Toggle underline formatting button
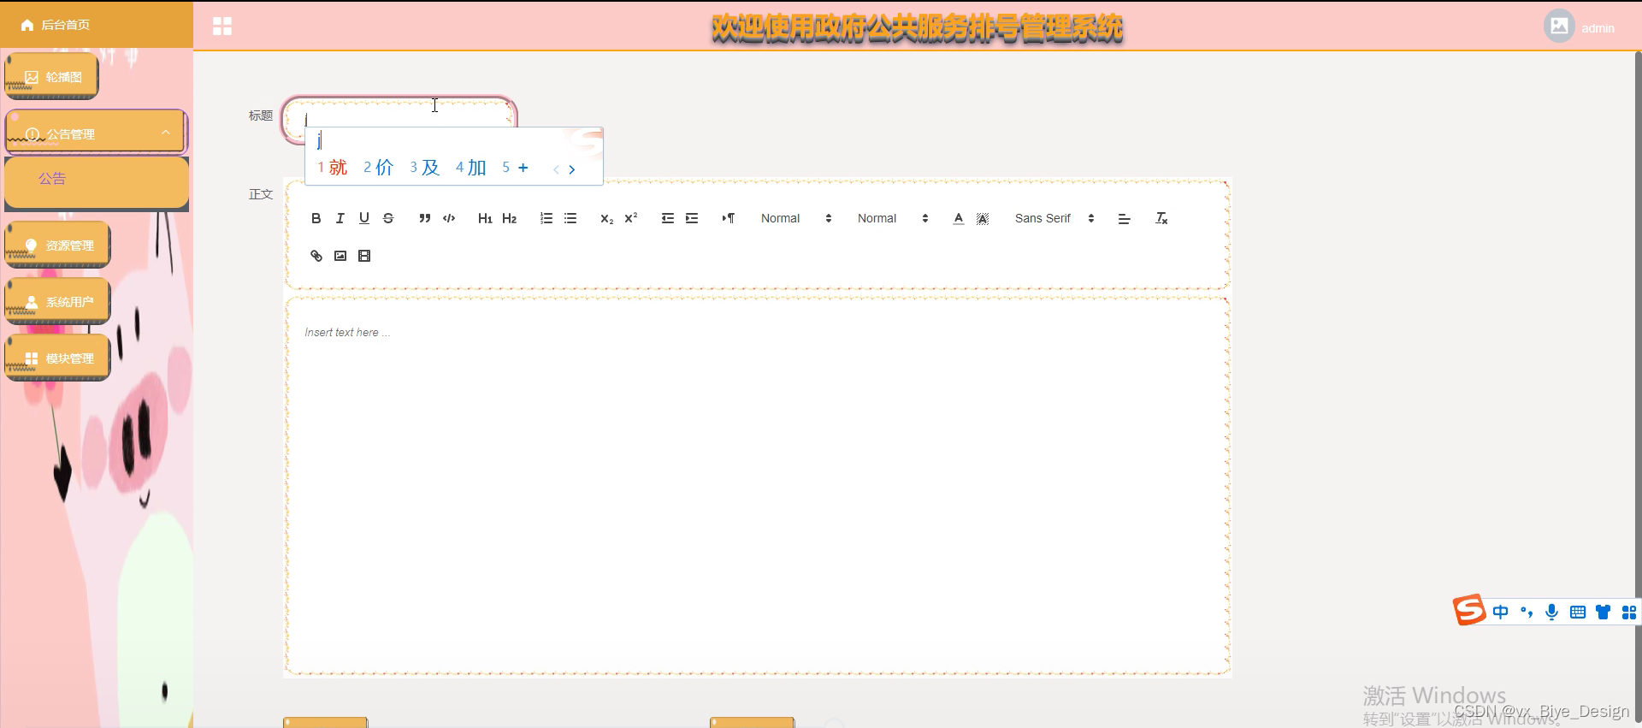Screen dimensions: 1642x728 364,218
